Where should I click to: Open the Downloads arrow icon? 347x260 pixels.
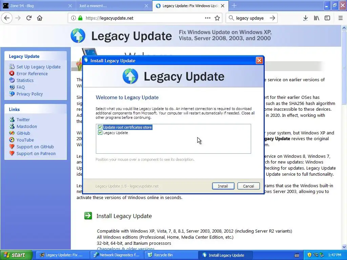[305, 18]
